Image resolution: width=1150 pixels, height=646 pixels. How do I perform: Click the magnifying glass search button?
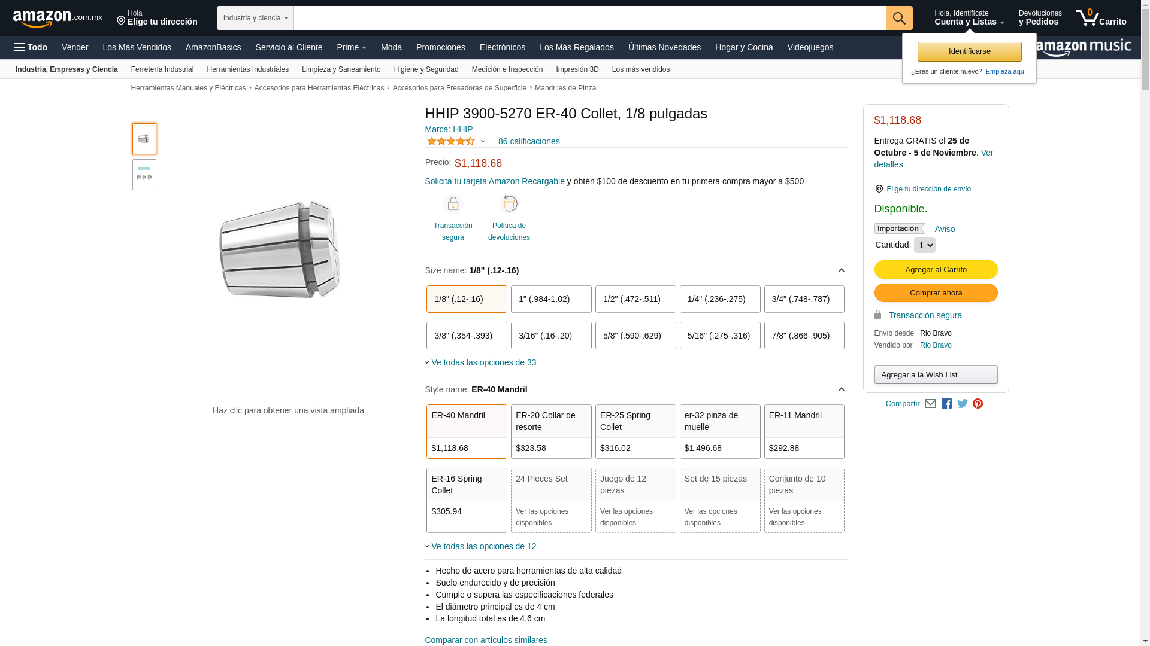pos(898,18)
